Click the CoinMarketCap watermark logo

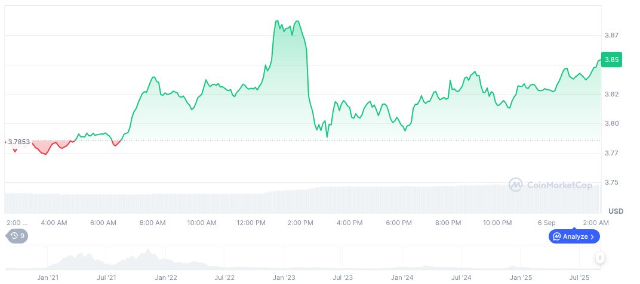(516, 185)
